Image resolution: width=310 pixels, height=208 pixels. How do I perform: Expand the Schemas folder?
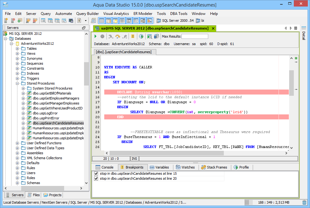(x=17, y=183)
